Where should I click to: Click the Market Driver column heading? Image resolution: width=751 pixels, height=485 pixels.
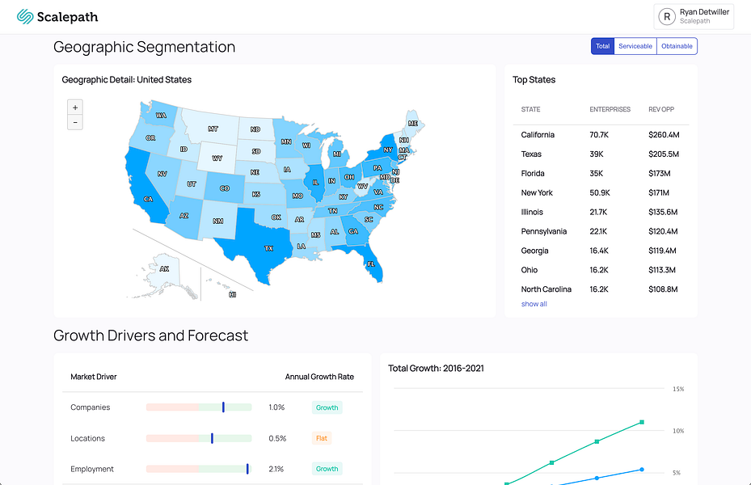(94, 377)
